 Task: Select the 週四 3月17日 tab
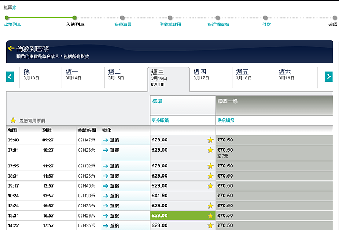pos(211,77)
